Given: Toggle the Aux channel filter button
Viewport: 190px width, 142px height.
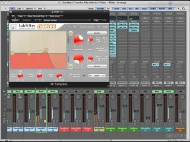Looking at the screenshot, I should click(x=131, y=9).
